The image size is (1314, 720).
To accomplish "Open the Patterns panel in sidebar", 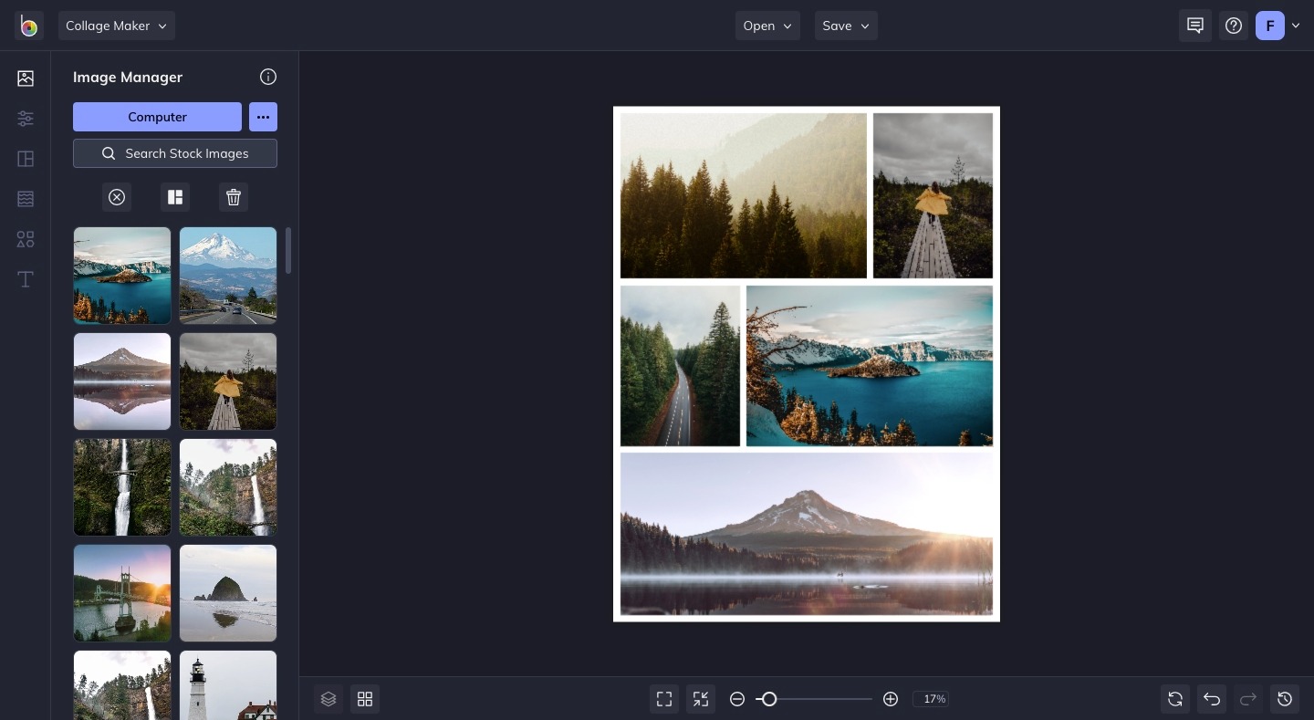I will 26,199.
